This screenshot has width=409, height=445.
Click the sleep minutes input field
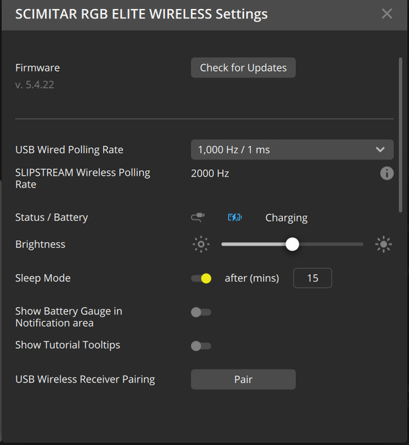pyautogui.click(x=312, y=278)
